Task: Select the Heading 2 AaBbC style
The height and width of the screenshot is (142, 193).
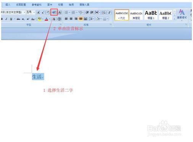Action: coord(166,15)
